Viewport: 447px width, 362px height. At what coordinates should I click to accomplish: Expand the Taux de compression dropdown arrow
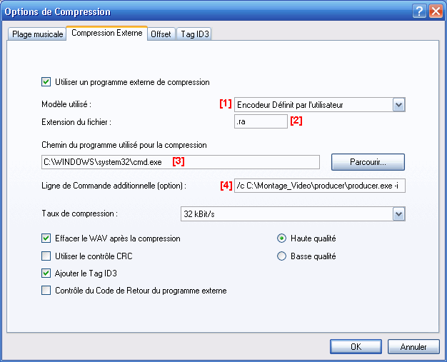pyautogui.click(x=399, y=214)
